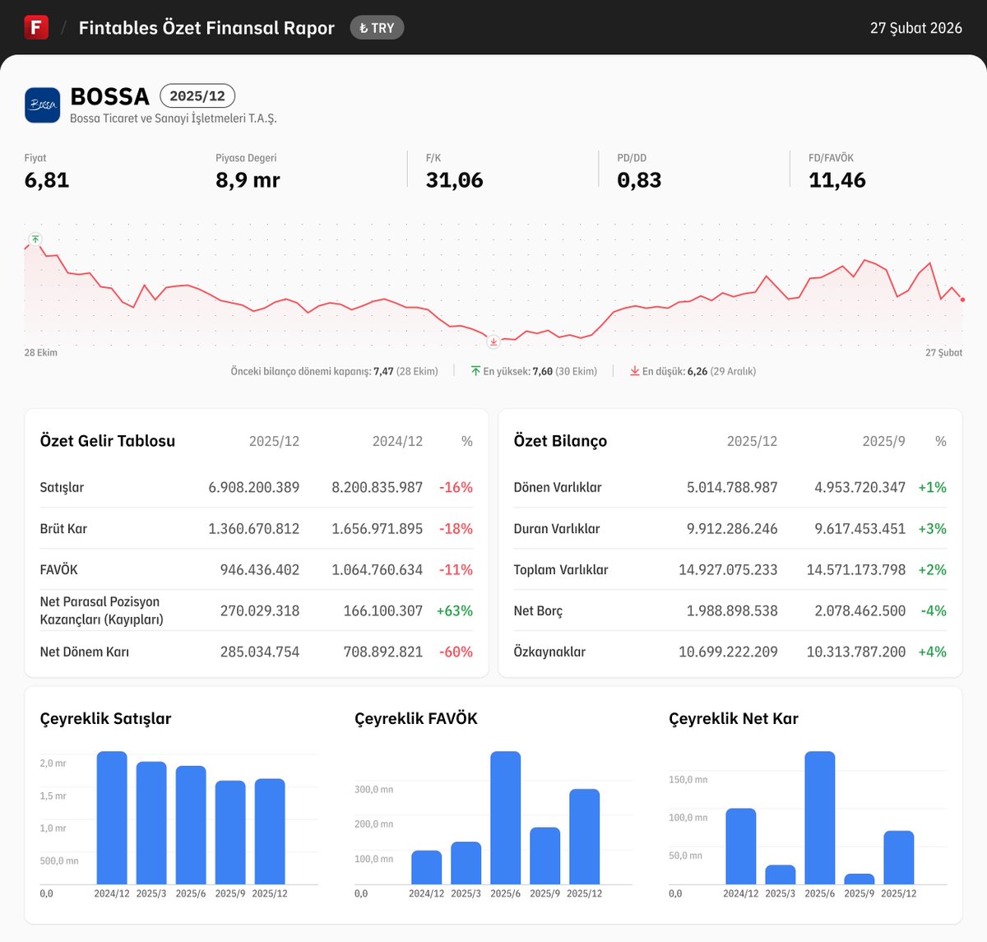This screenshot has height=942, width=987.
Task: Click the Çeyreklik FAVÖK chart title
Action: [416, 718]
